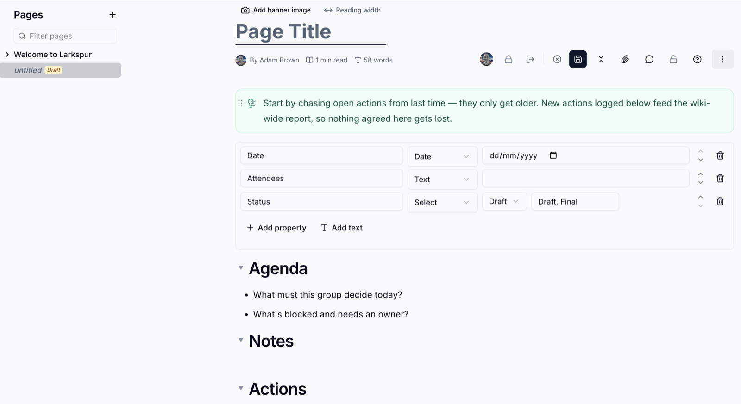
Task: Collapse the Agenda section triangle
Action: click(x=241, y=268)
